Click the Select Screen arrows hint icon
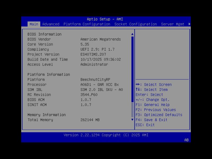The image size is (212, 159). pos(139,85)
